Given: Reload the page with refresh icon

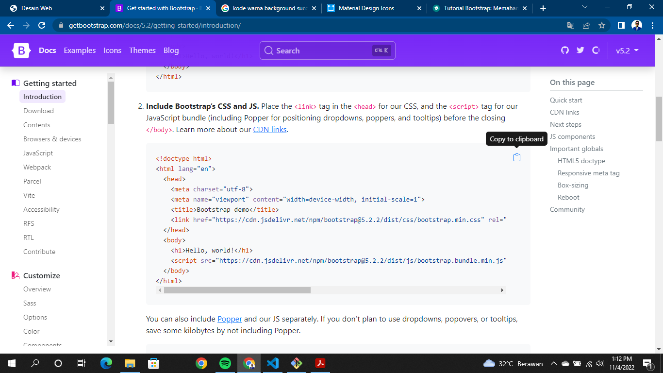Looking at the screenshot, I should coord(42,25).
